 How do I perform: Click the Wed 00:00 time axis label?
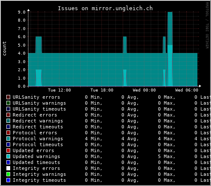pos(144,90)
